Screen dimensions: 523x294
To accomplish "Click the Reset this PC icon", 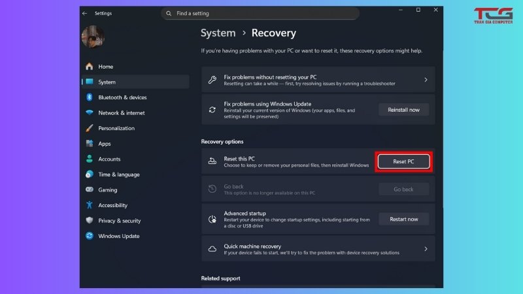I will 212,161.
